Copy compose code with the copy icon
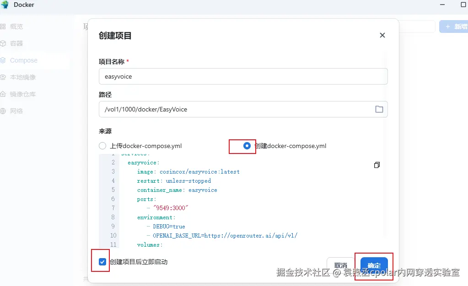The image size is (468, 286). (377, 165)
